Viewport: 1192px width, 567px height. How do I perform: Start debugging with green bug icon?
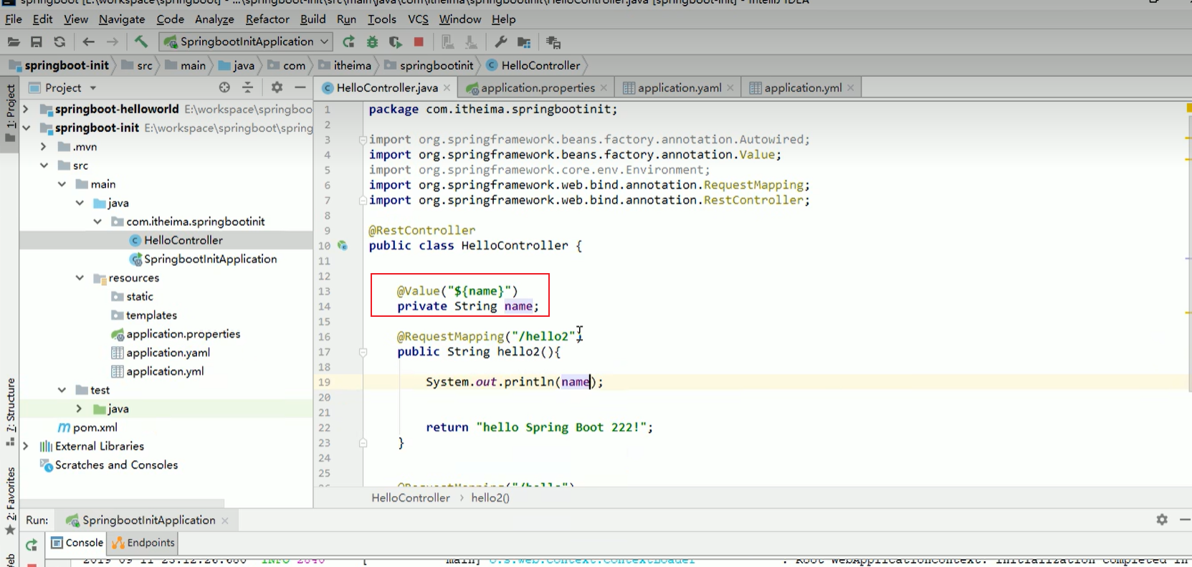tap(372, 42)
